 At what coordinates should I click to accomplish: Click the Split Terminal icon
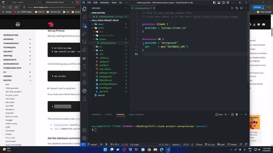pyautogui.click(x=232, y=114)
